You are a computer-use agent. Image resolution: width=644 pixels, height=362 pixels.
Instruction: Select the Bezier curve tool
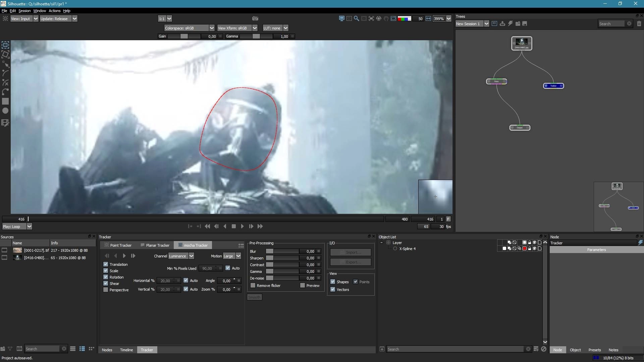[5, 92]
